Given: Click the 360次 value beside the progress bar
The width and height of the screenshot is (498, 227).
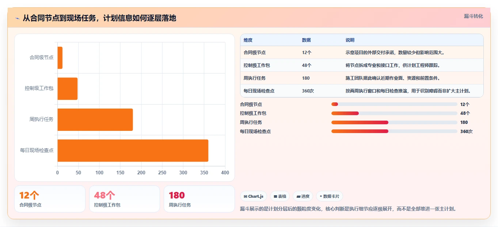Looking at the screenshot, I should (x=467, y=132).
